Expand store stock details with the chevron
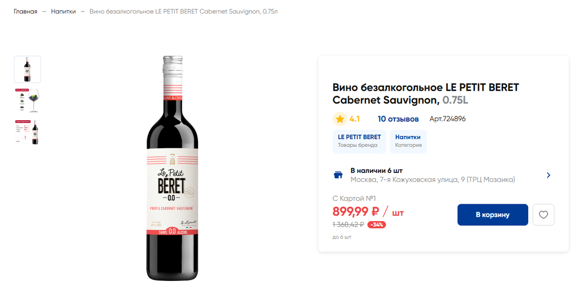The width and height of the screenshot is (580, 308). (549, 175)
